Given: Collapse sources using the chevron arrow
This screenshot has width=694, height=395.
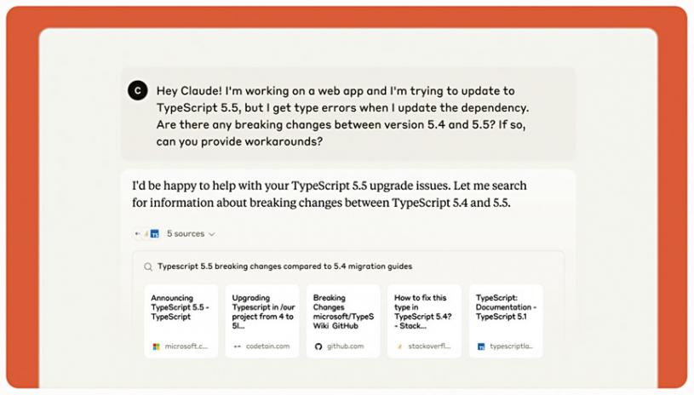Looking at the screenshot, I should pyautogui.click(x=212, y=234).
